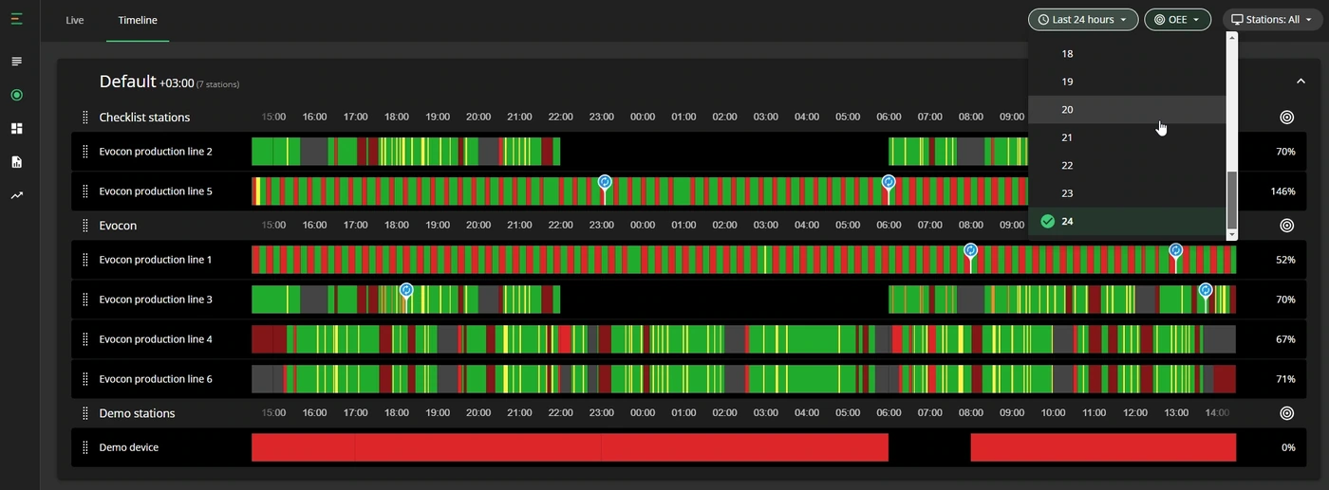
Task: Open the dashboard grid sidebar icon
Action: pyautogui.click(x=16, y=128)
